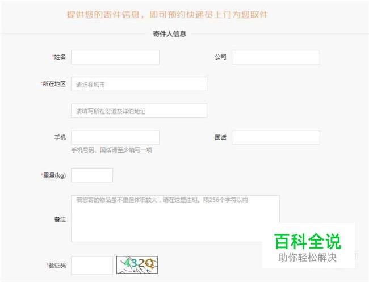Focus the 公司 company input box
Screen dimensions: 369x282
(276, 57)
